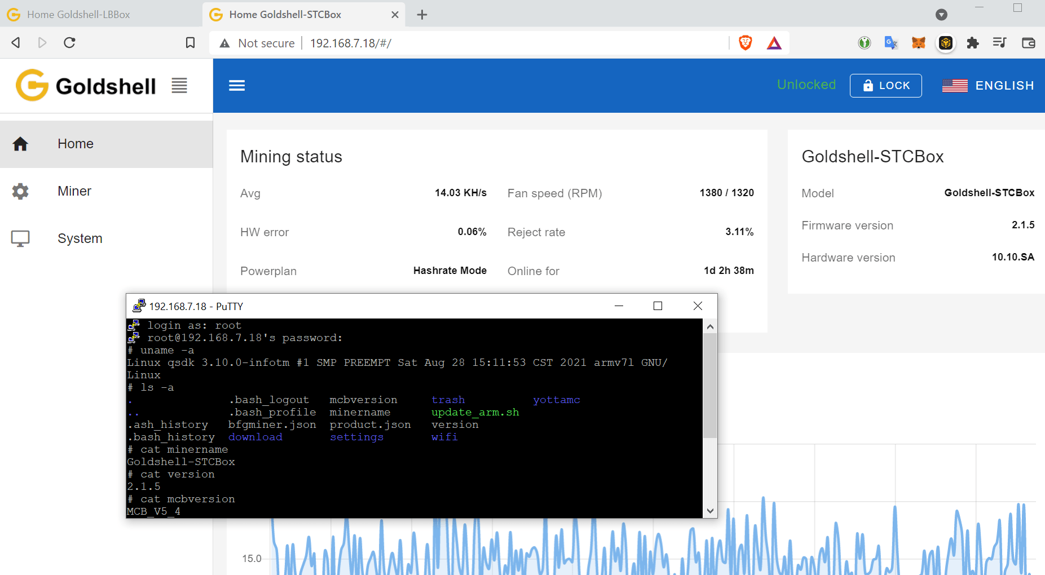This screenshot has width=1045, height=575.
Task: Open the Brave Rewards triangle icon
Action: pos(774,43)
